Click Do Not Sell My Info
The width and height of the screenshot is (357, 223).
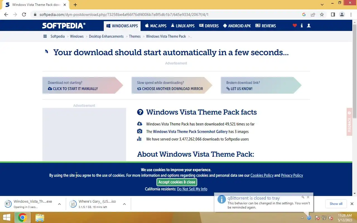tap(192, 189)
